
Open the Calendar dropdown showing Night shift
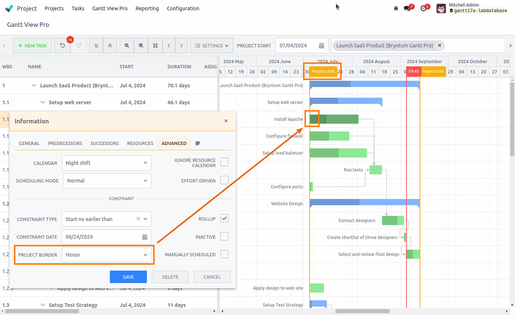click(106, 163)
